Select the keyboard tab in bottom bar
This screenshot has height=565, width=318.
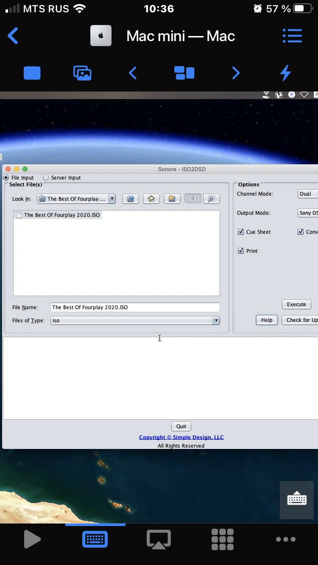coord(95,540)
